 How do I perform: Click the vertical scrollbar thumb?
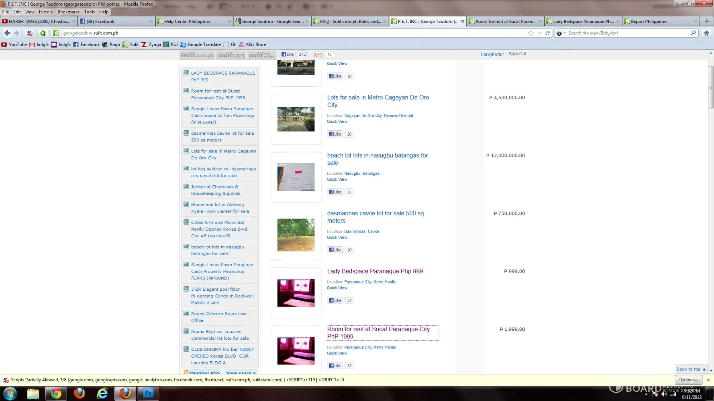710,87
